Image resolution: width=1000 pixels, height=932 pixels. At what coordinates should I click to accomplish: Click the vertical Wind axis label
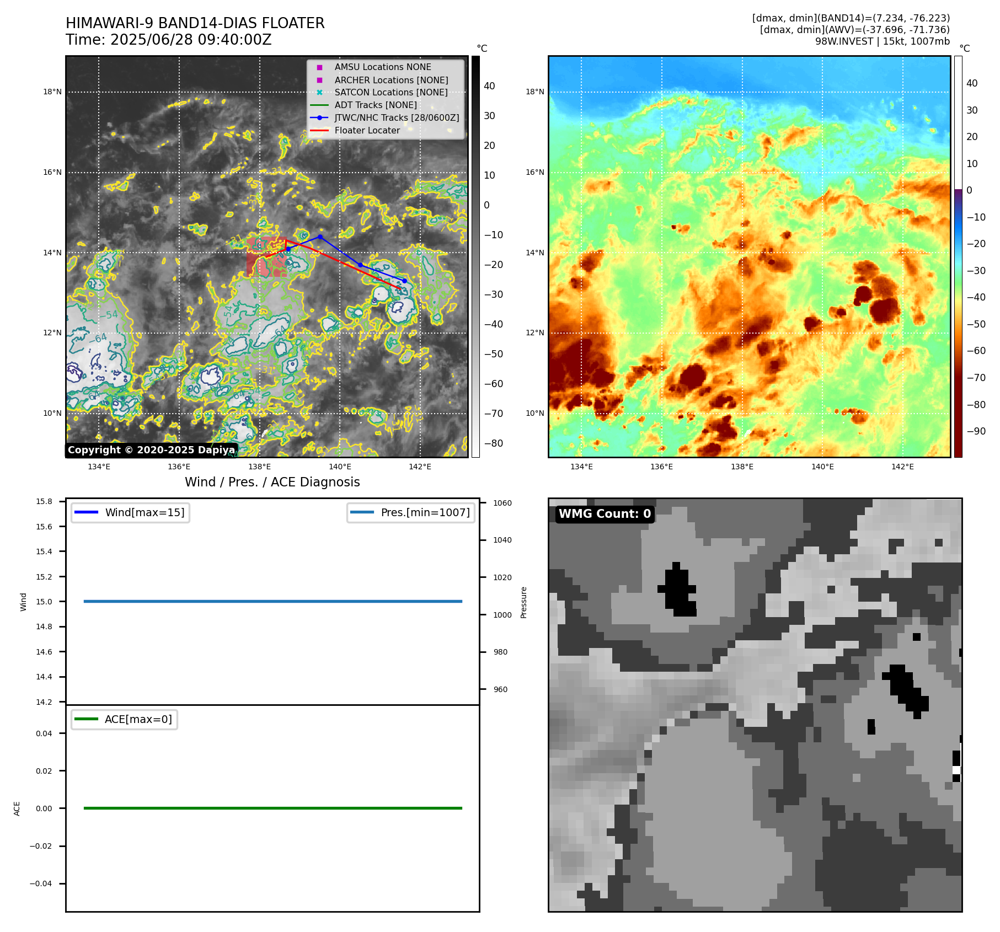[24, 602]
